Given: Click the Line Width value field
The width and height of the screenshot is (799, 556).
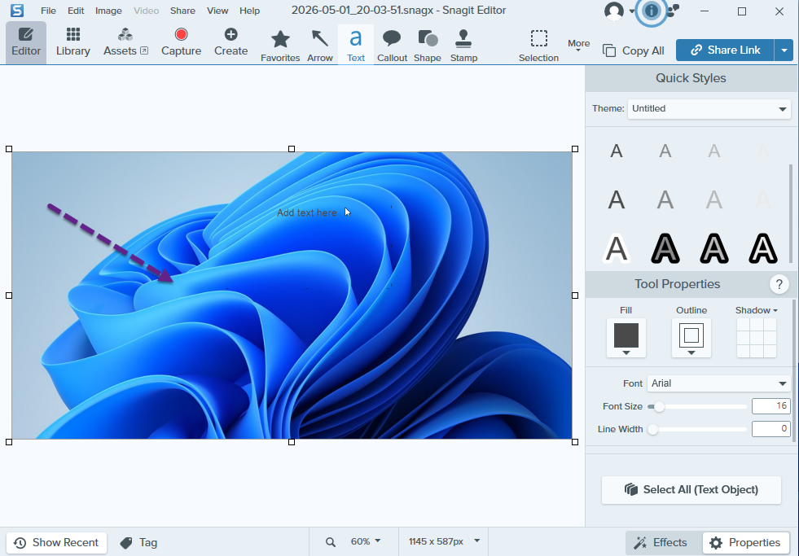Looking at the screenshot, I should coord(771,429).
